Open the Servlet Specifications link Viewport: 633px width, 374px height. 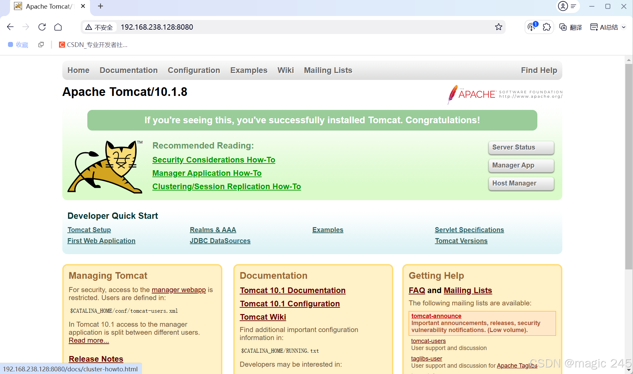469,230
